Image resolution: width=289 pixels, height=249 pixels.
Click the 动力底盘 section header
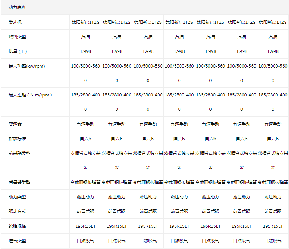[x=17, y=8]
